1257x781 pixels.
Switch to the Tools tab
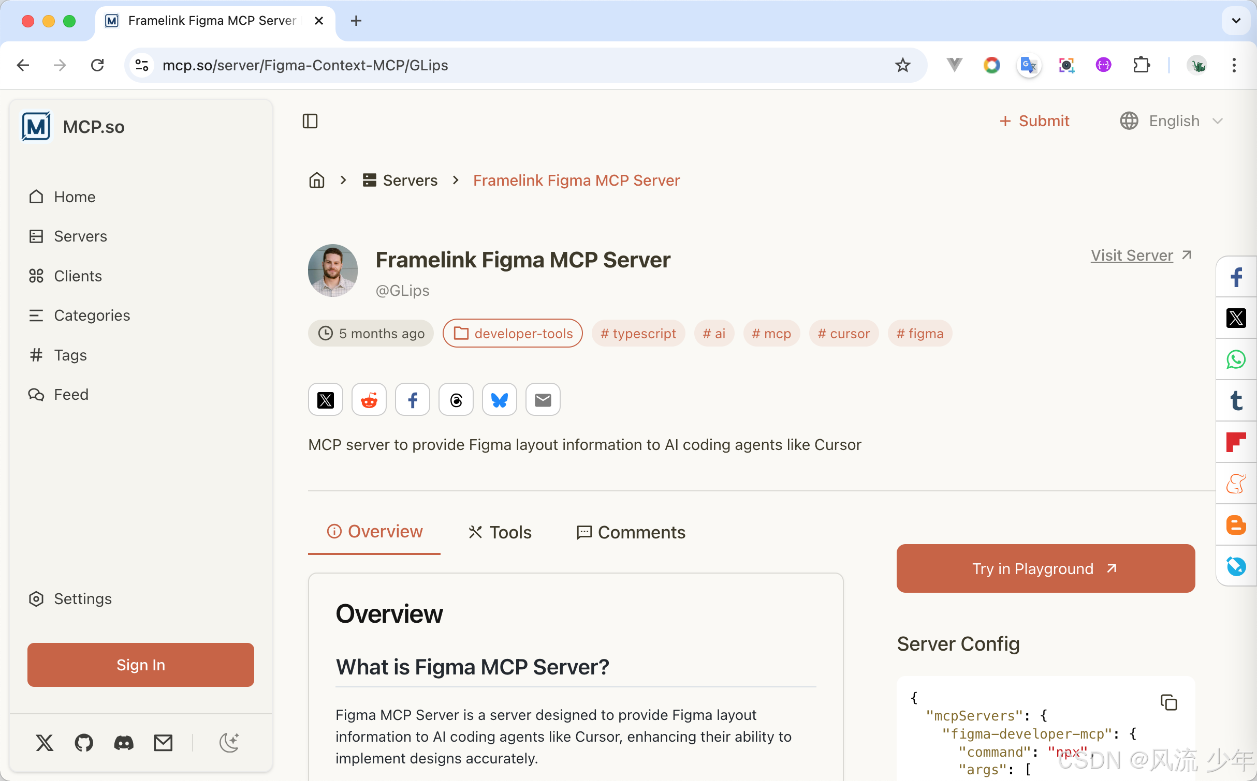(500, 532)
